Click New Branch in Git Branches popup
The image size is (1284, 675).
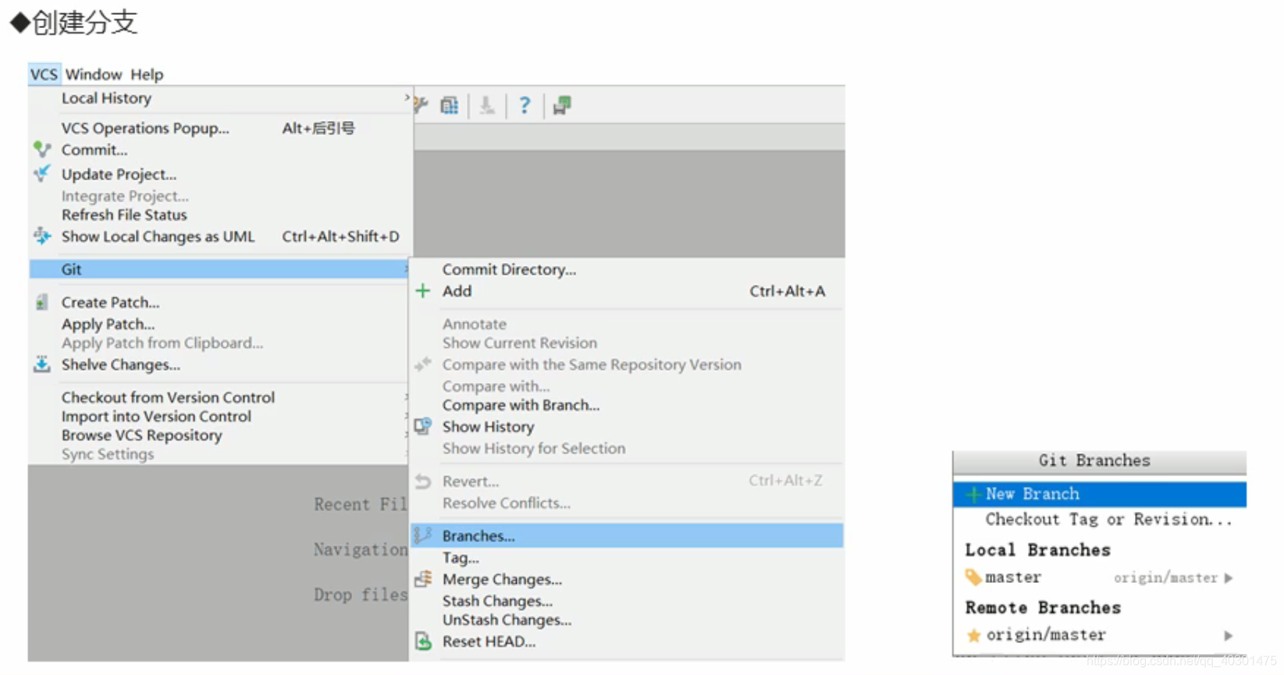coord(1099,494)
